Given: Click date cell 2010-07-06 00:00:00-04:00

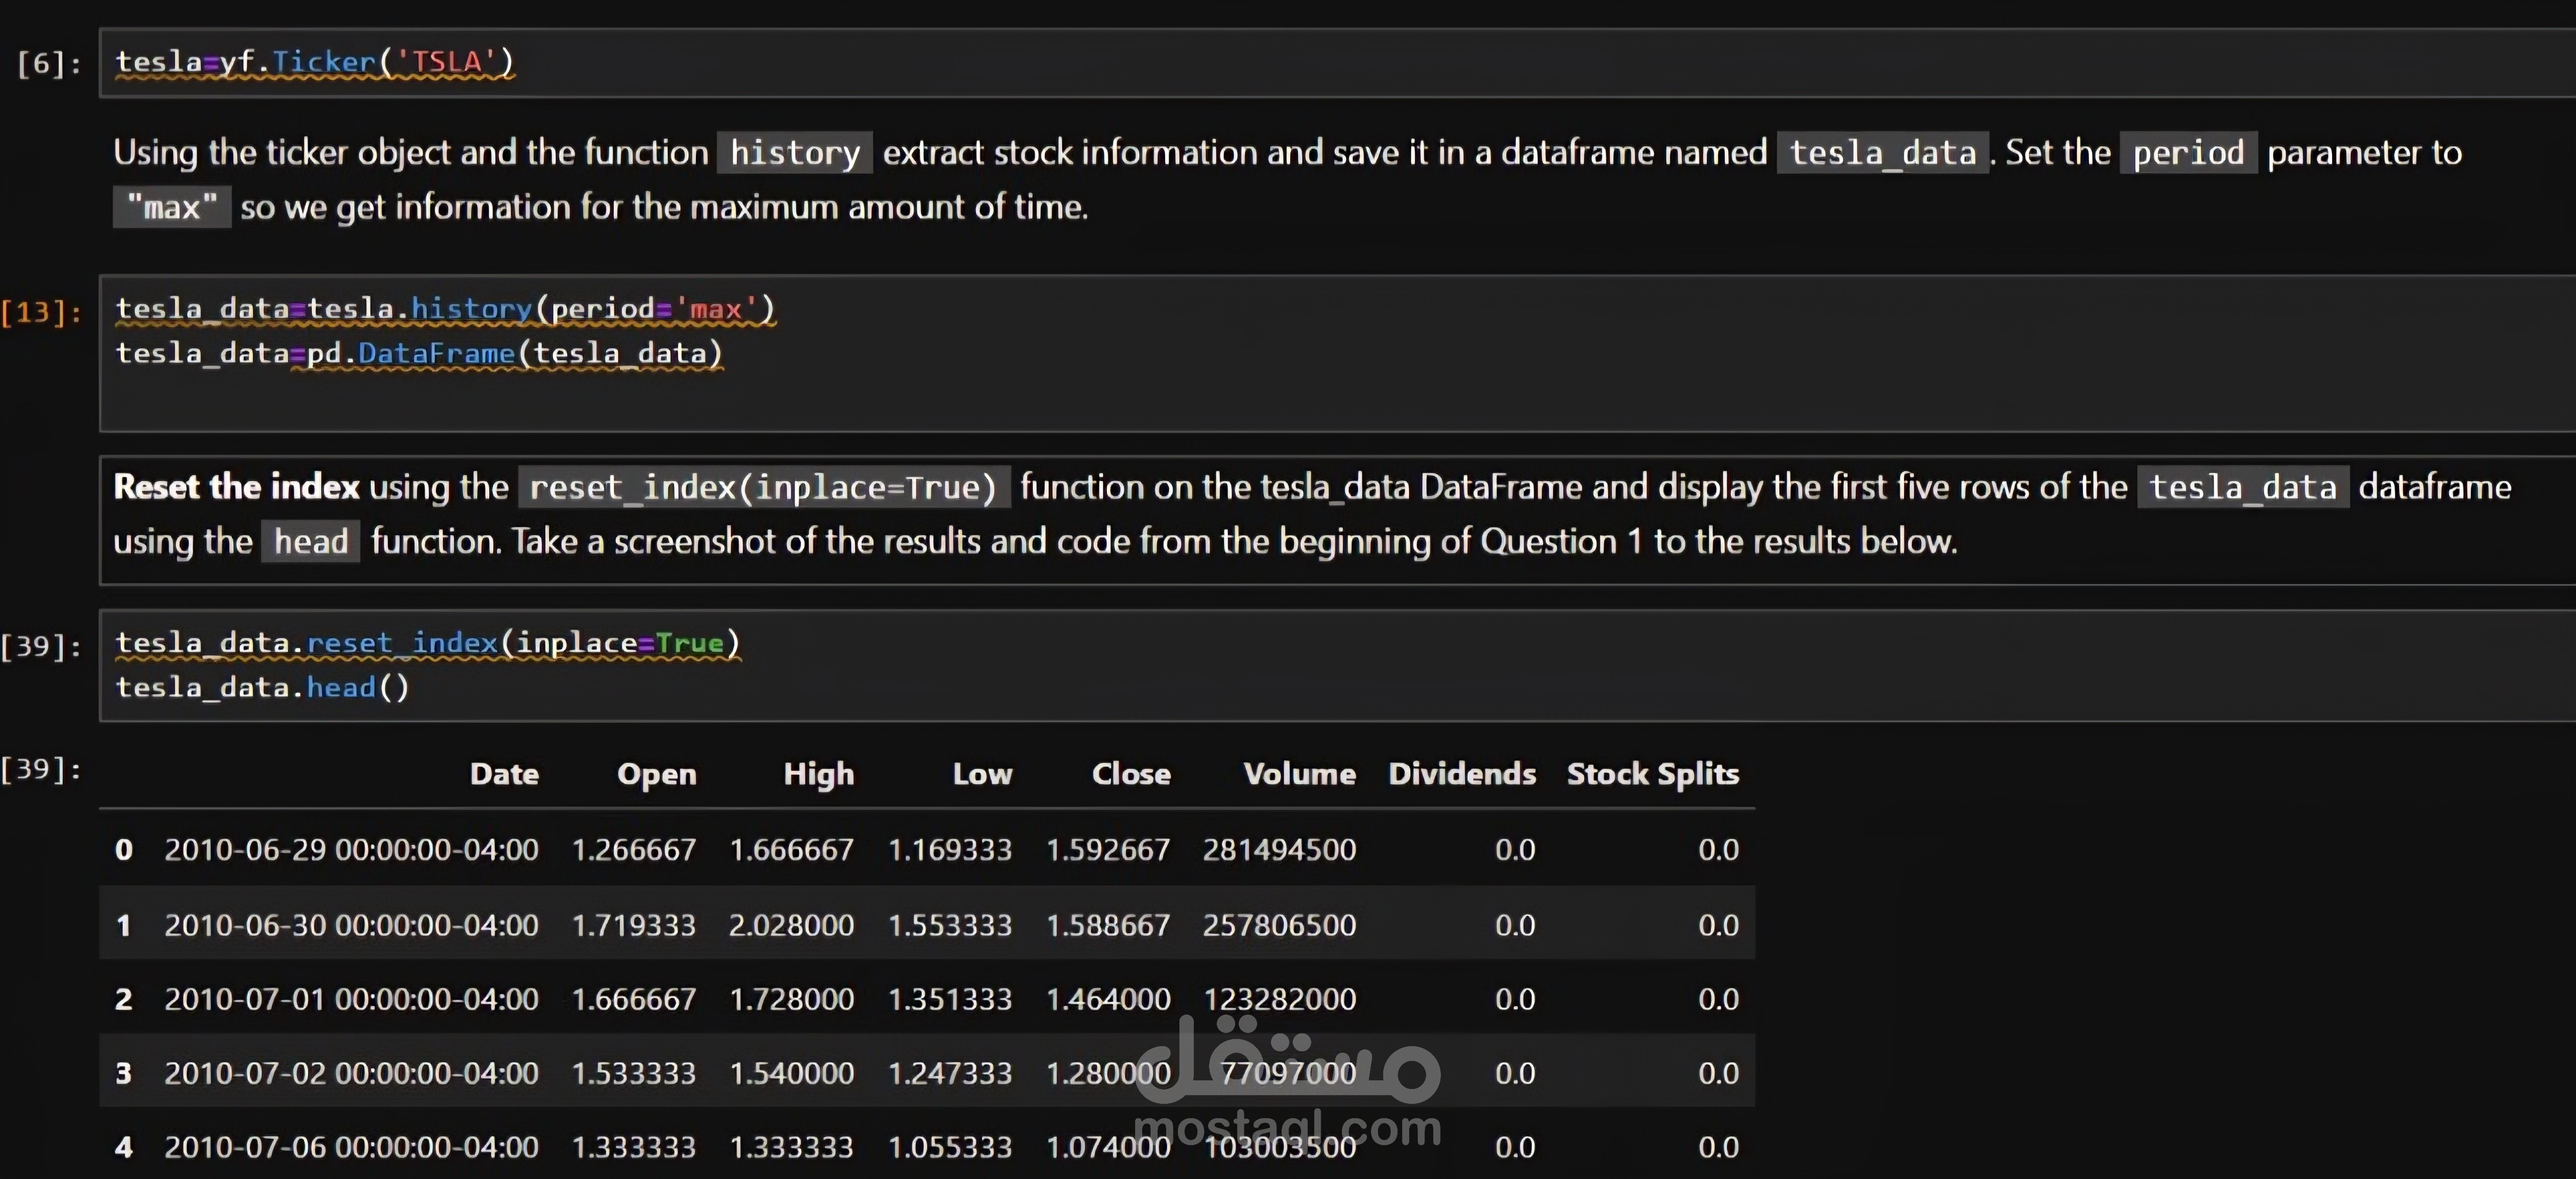Looking at the screenshot, I should (x=351, y=1147).
